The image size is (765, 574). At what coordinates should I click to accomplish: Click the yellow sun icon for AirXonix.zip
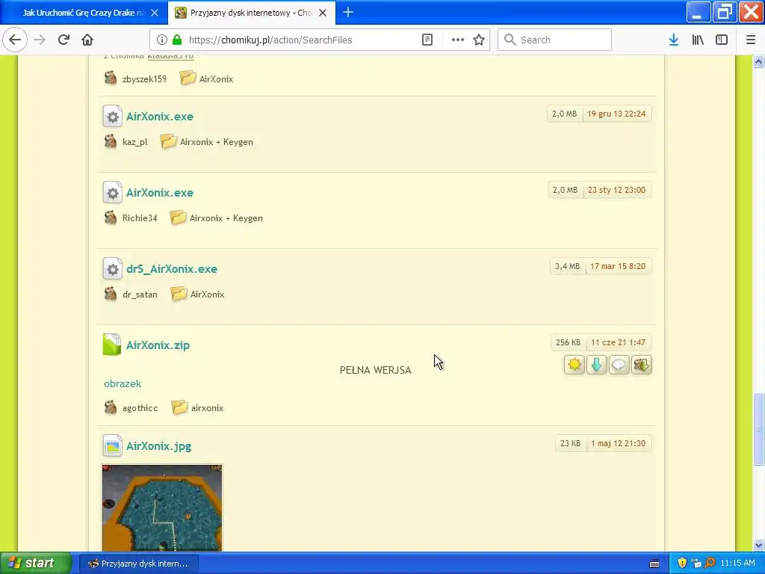tap(574, 365)
